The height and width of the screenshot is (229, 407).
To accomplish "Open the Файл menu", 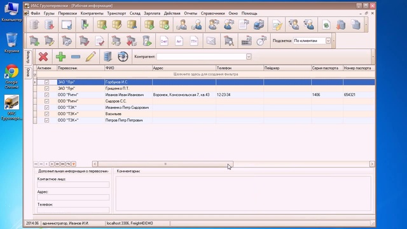I will click(x=36, y=13).
